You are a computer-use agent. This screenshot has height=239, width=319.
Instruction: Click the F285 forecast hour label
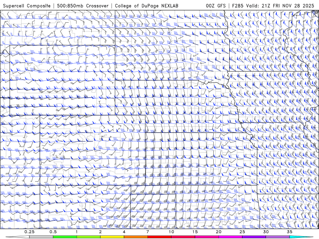238,6
